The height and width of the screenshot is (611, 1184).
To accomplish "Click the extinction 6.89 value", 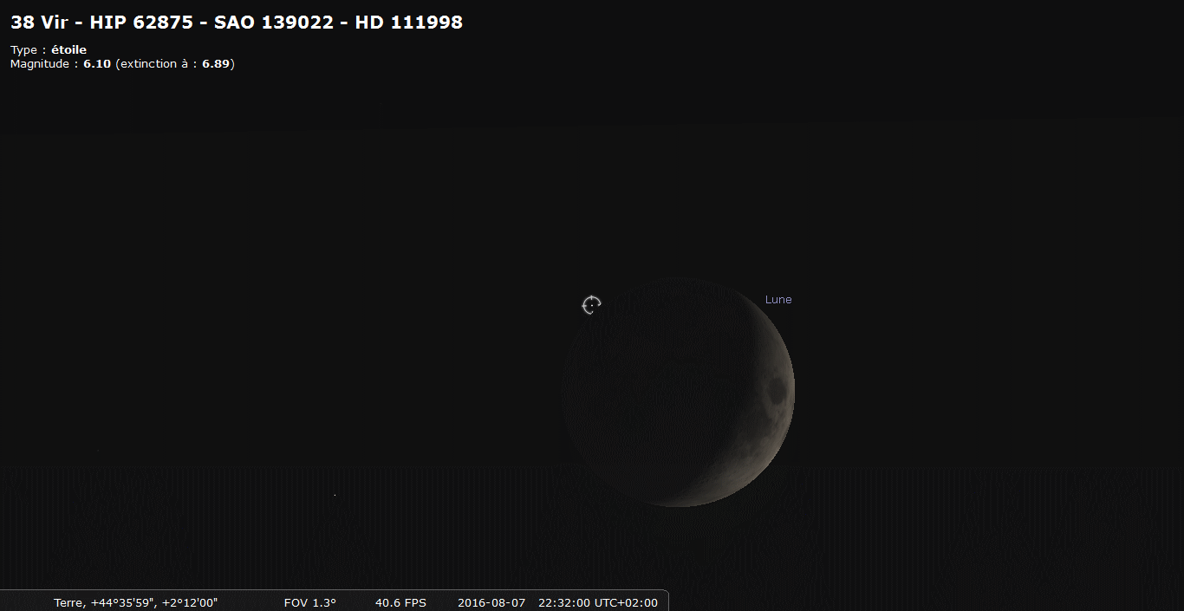I will click(216, 64).
